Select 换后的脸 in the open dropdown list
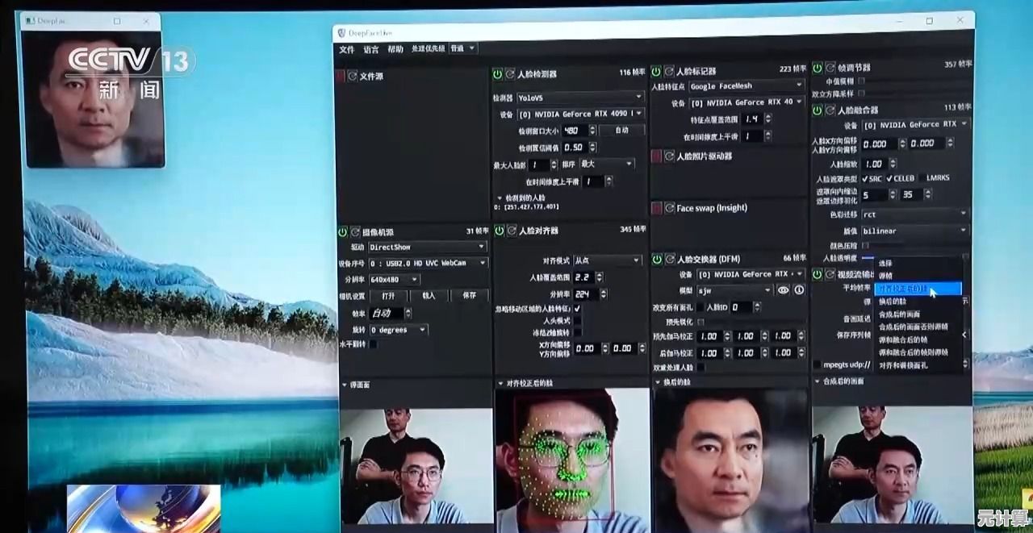The image size is (1033, 533). 896,302
